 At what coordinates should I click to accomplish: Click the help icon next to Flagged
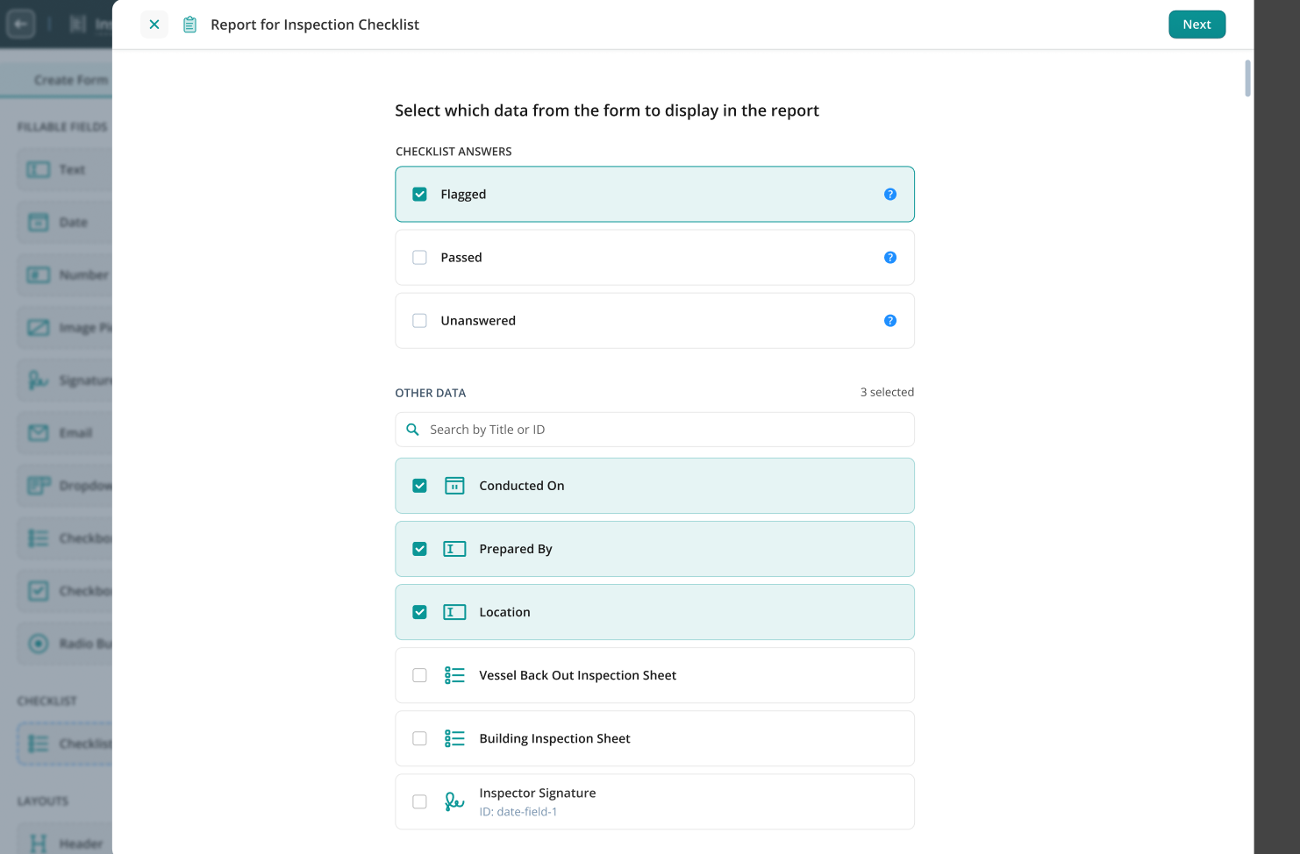pyautogui.click(x=889, y=195)
